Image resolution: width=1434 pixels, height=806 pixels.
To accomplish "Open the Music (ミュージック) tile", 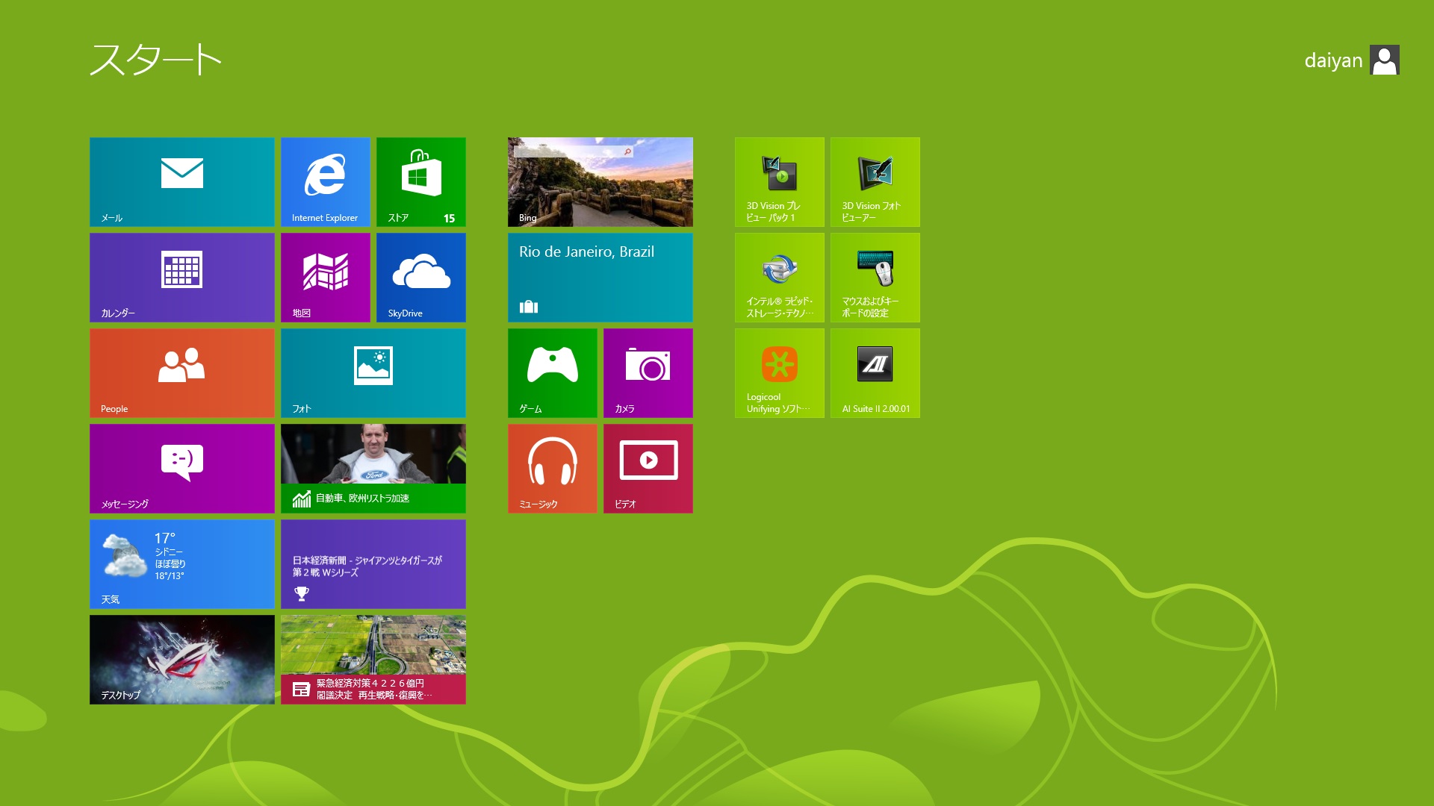I will point(552,468).
